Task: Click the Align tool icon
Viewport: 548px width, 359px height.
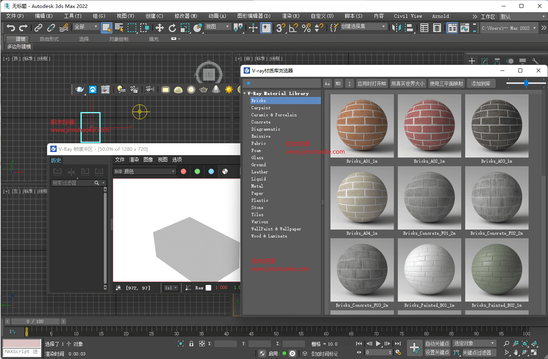Action: point(409,28)
